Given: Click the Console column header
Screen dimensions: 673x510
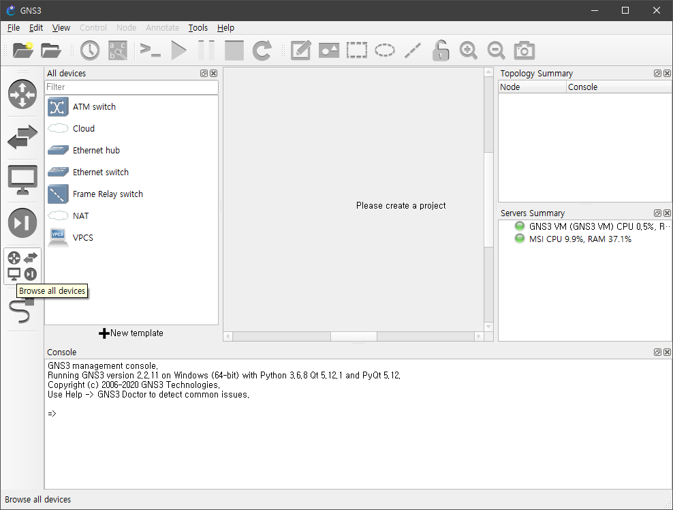Looking at the screenshot, I should (x=619, y=87).
